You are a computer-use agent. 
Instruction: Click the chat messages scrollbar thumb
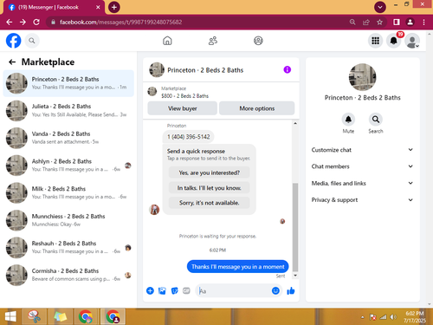[295, 227]
